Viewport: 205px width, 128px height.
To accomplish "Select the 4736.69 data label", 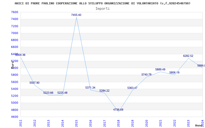I will coord(118,110).
